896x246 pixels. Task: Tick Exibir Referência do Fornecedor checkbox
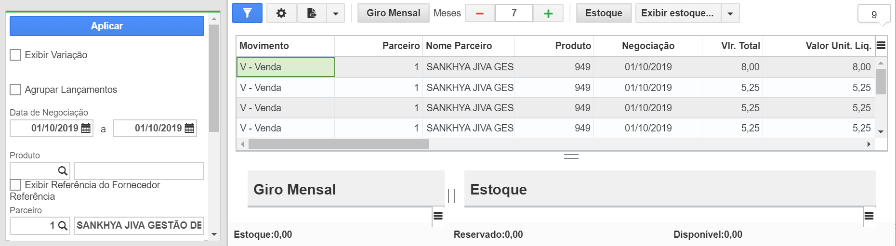tap(15, 185)
